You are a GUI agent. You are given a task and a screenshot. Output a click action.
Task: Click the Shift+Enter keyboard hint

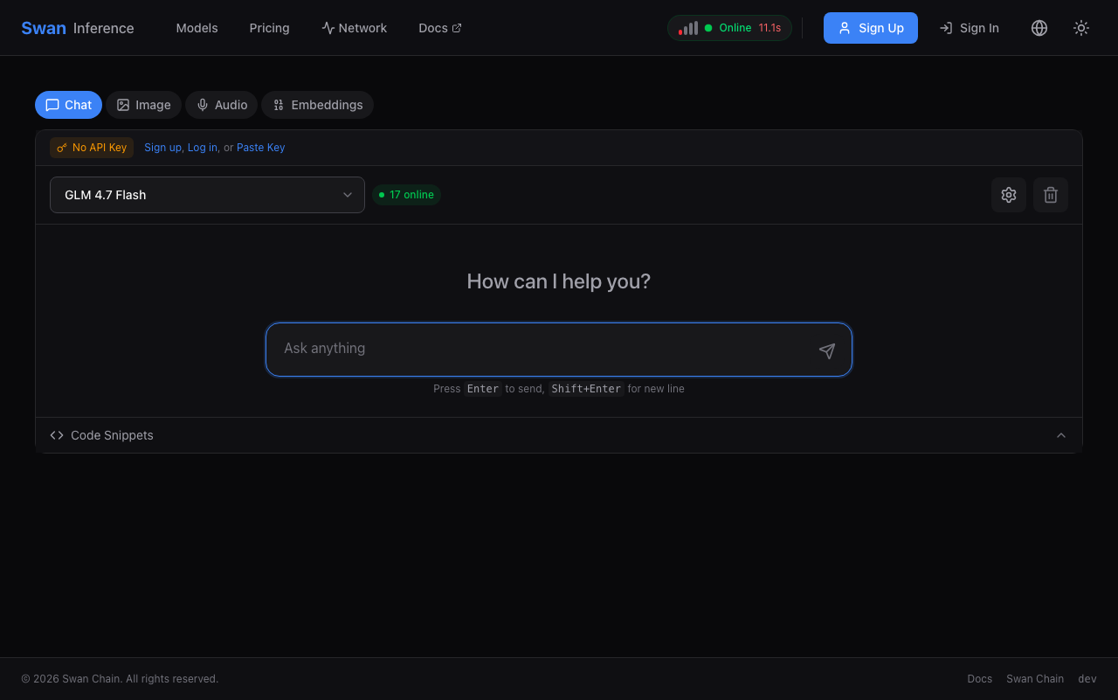[586, 389]
